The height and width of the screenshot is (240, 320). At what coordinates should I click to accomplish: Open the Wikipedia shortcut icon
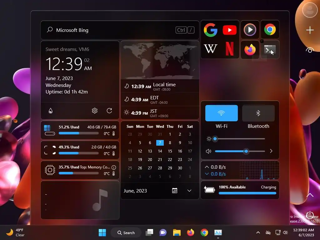[x=210, y=49]
